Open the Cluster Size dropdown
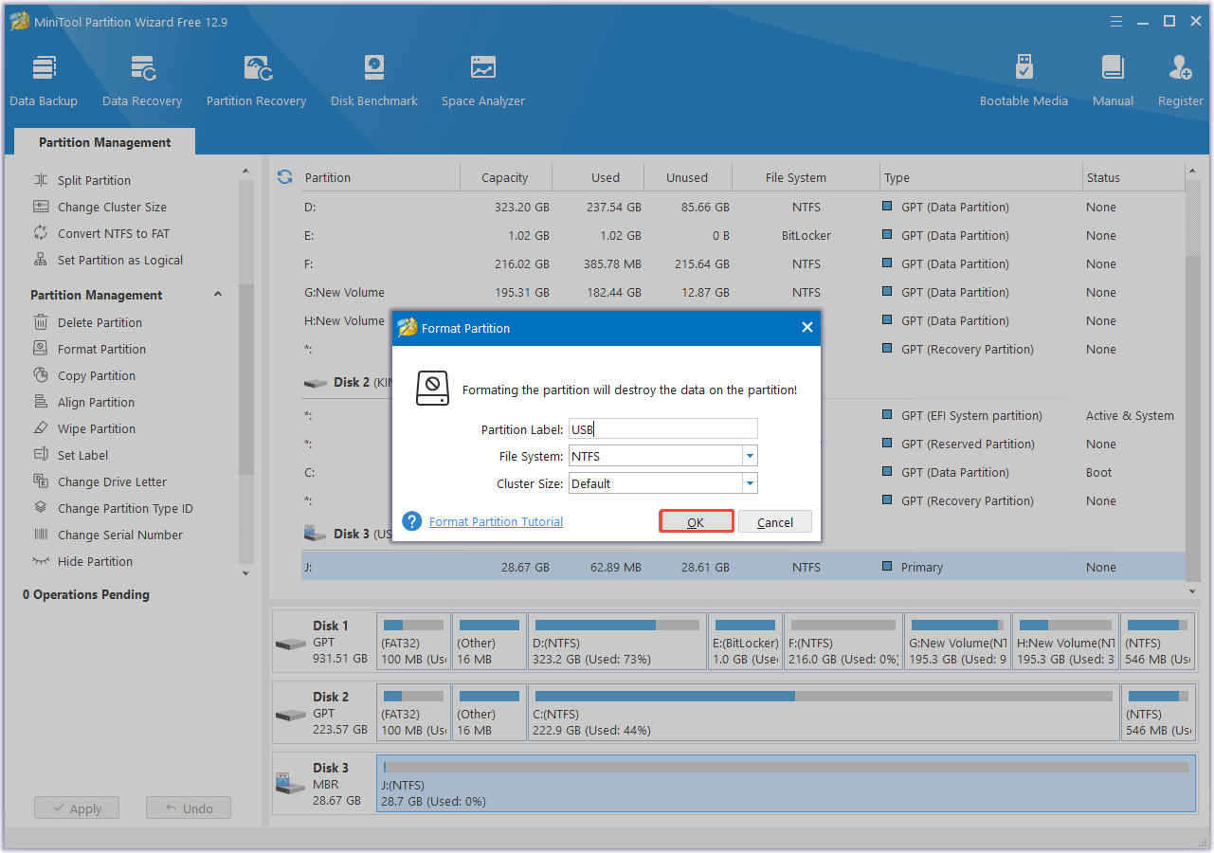The width and height of the screenshot is (1214, 853). pyautogui.click(x=748, y=483)
